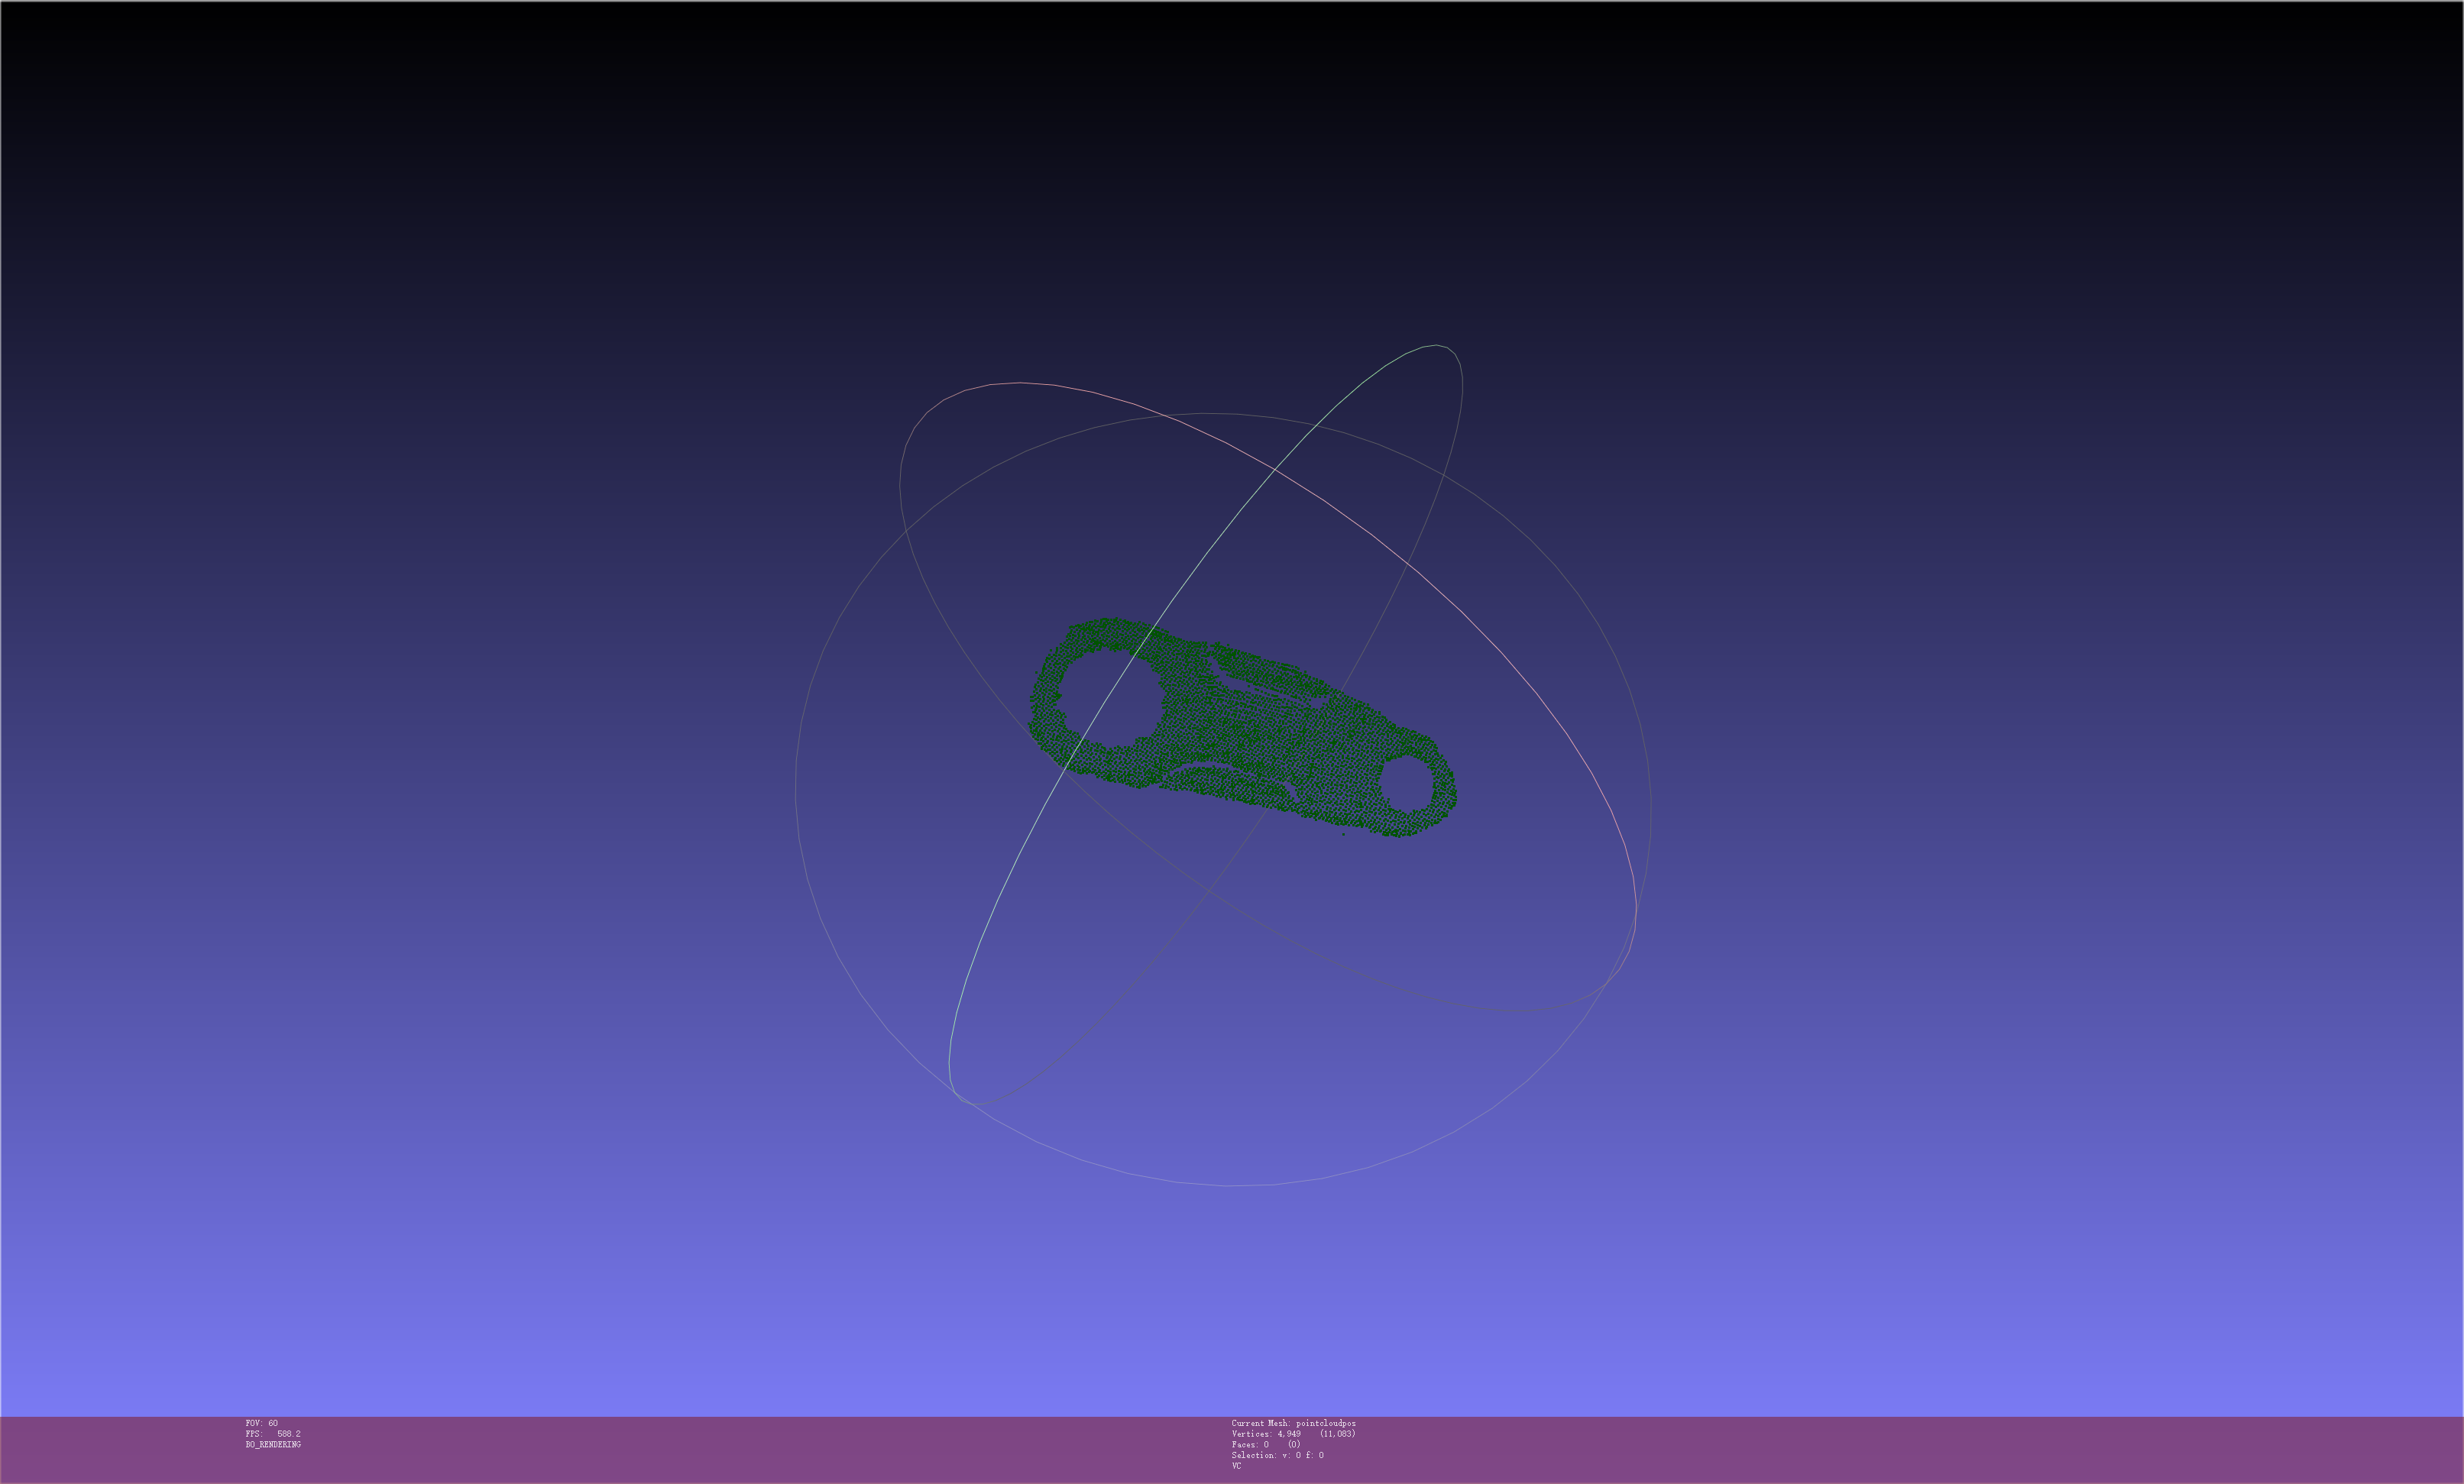Click the FOV: 60 readout
Image resolution: width=2464 pixels, height=1484 pixels.
[262, 1423]
